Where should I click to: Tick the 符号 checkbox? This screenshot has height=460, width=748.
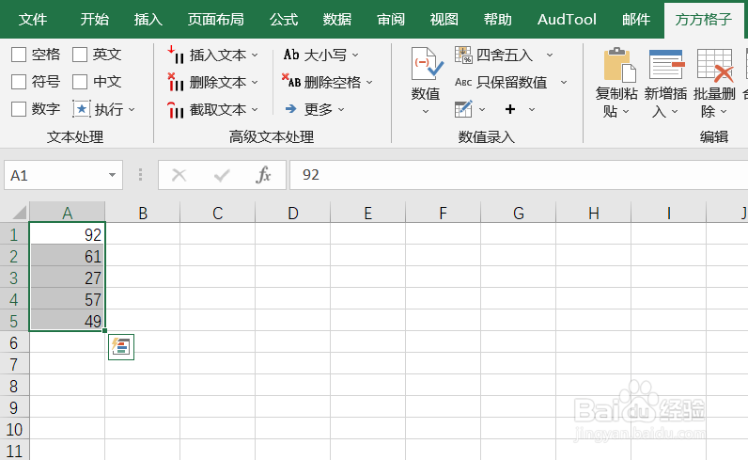[19, 82]
